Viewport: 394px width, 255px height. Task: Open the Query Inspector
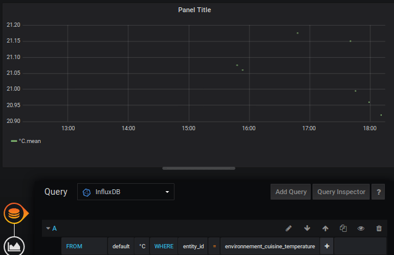(x=342, y=192)
